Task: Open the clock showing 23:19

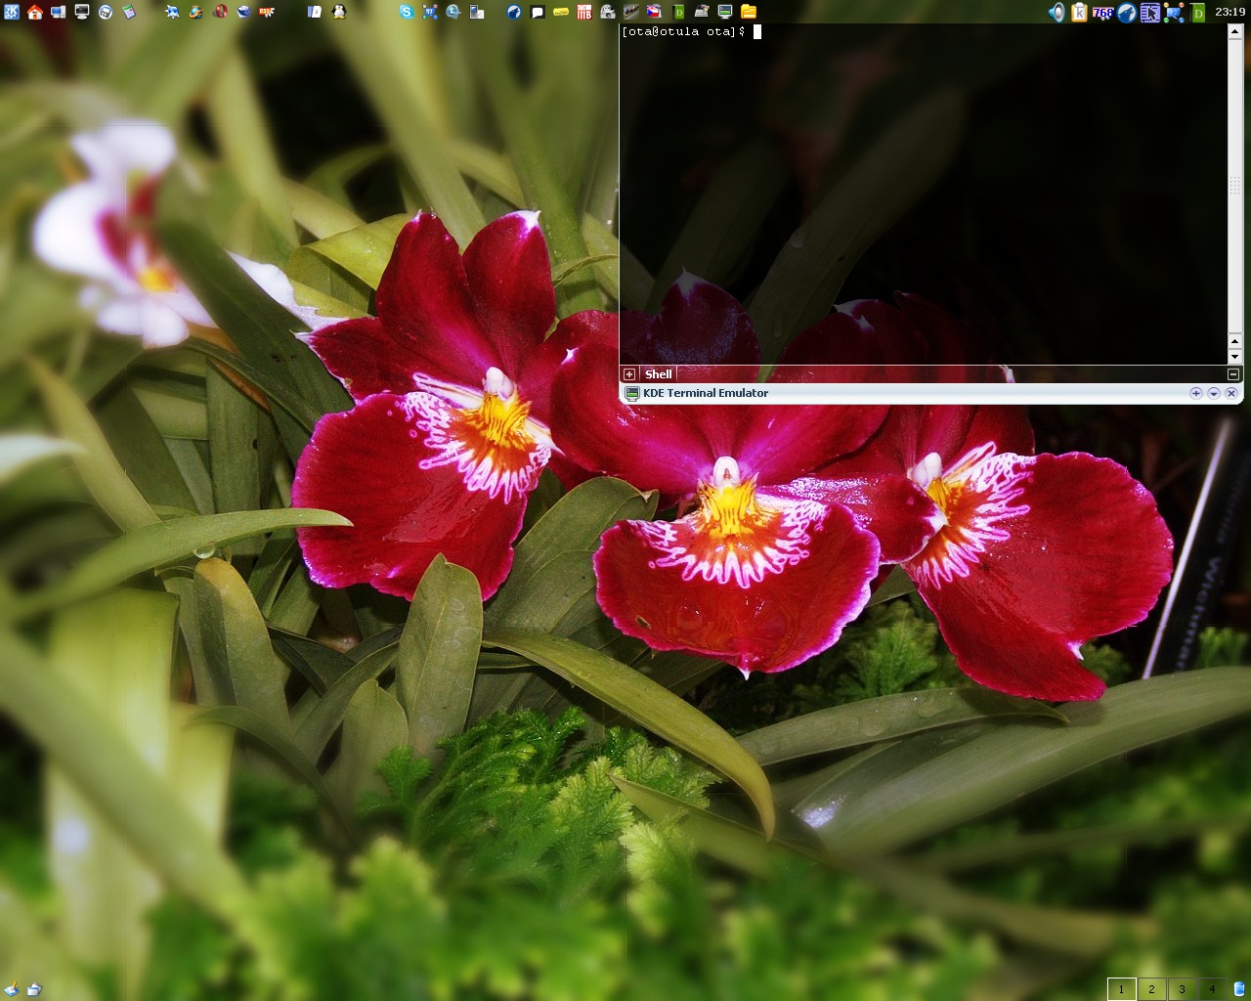Action: pos(1229,12)
